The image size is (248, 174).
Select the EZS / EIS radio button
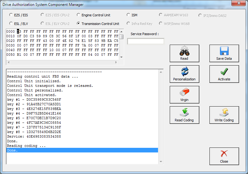[x=11, y=15]
